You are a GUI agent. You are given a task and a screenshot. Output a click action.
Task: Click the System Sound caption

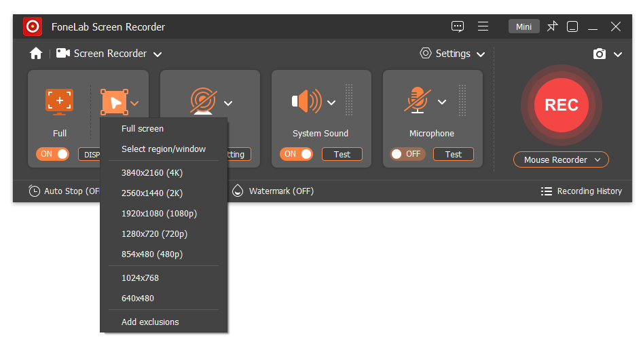320,133
